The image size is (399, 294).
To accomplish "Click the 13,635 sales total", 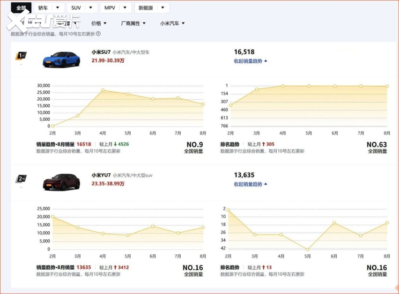I will pyautogui.click(x=244, y=175).
